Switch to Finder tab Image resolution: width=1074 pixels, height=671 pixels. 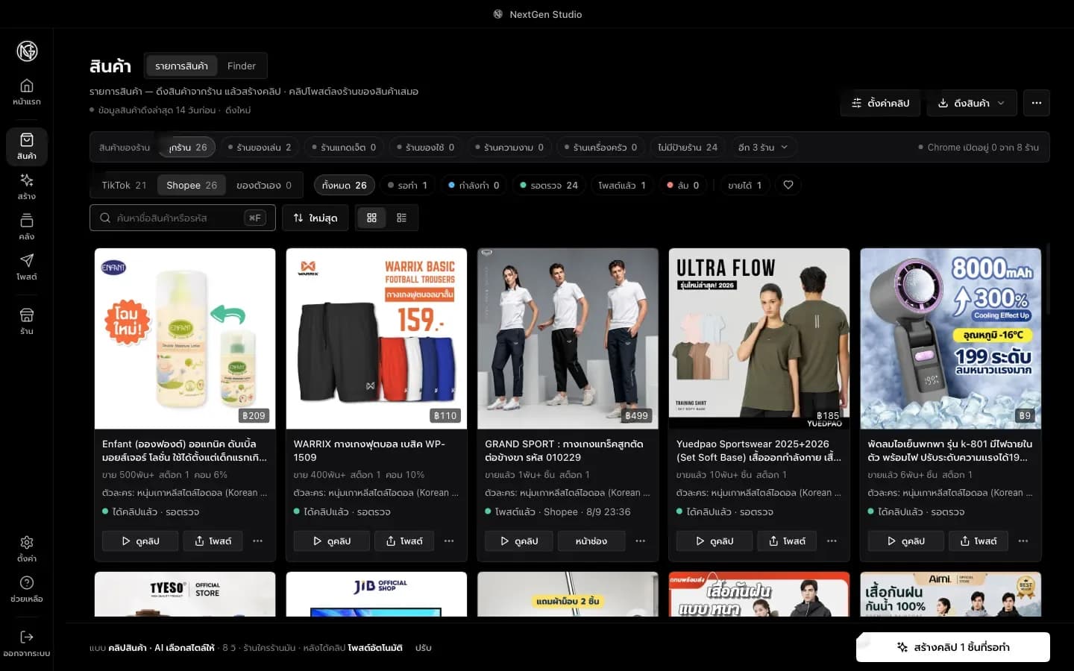pos(241,66)
